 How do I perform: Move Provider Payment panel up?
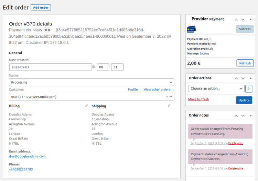click(x=236, y=20)
